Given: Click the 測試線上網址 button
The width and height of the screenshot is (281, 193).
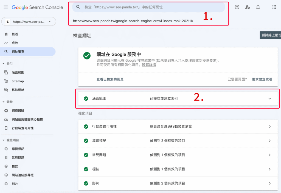Looking at the screenshot, I should 270,35.
